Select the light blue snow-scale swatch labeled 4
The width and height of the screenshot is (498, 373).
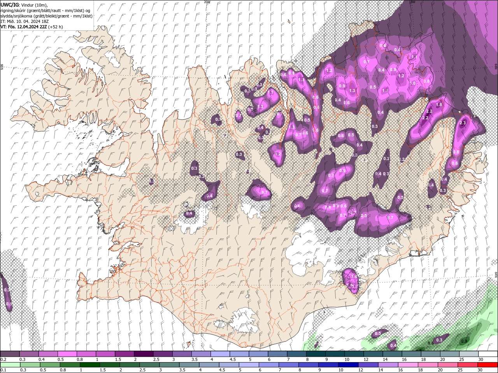tap(220, 354)
